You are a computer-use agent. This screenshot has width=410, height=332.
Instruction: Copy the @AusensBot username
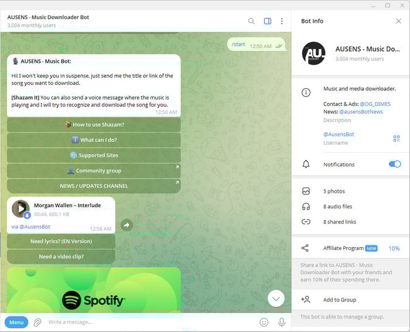pos(339,134)
